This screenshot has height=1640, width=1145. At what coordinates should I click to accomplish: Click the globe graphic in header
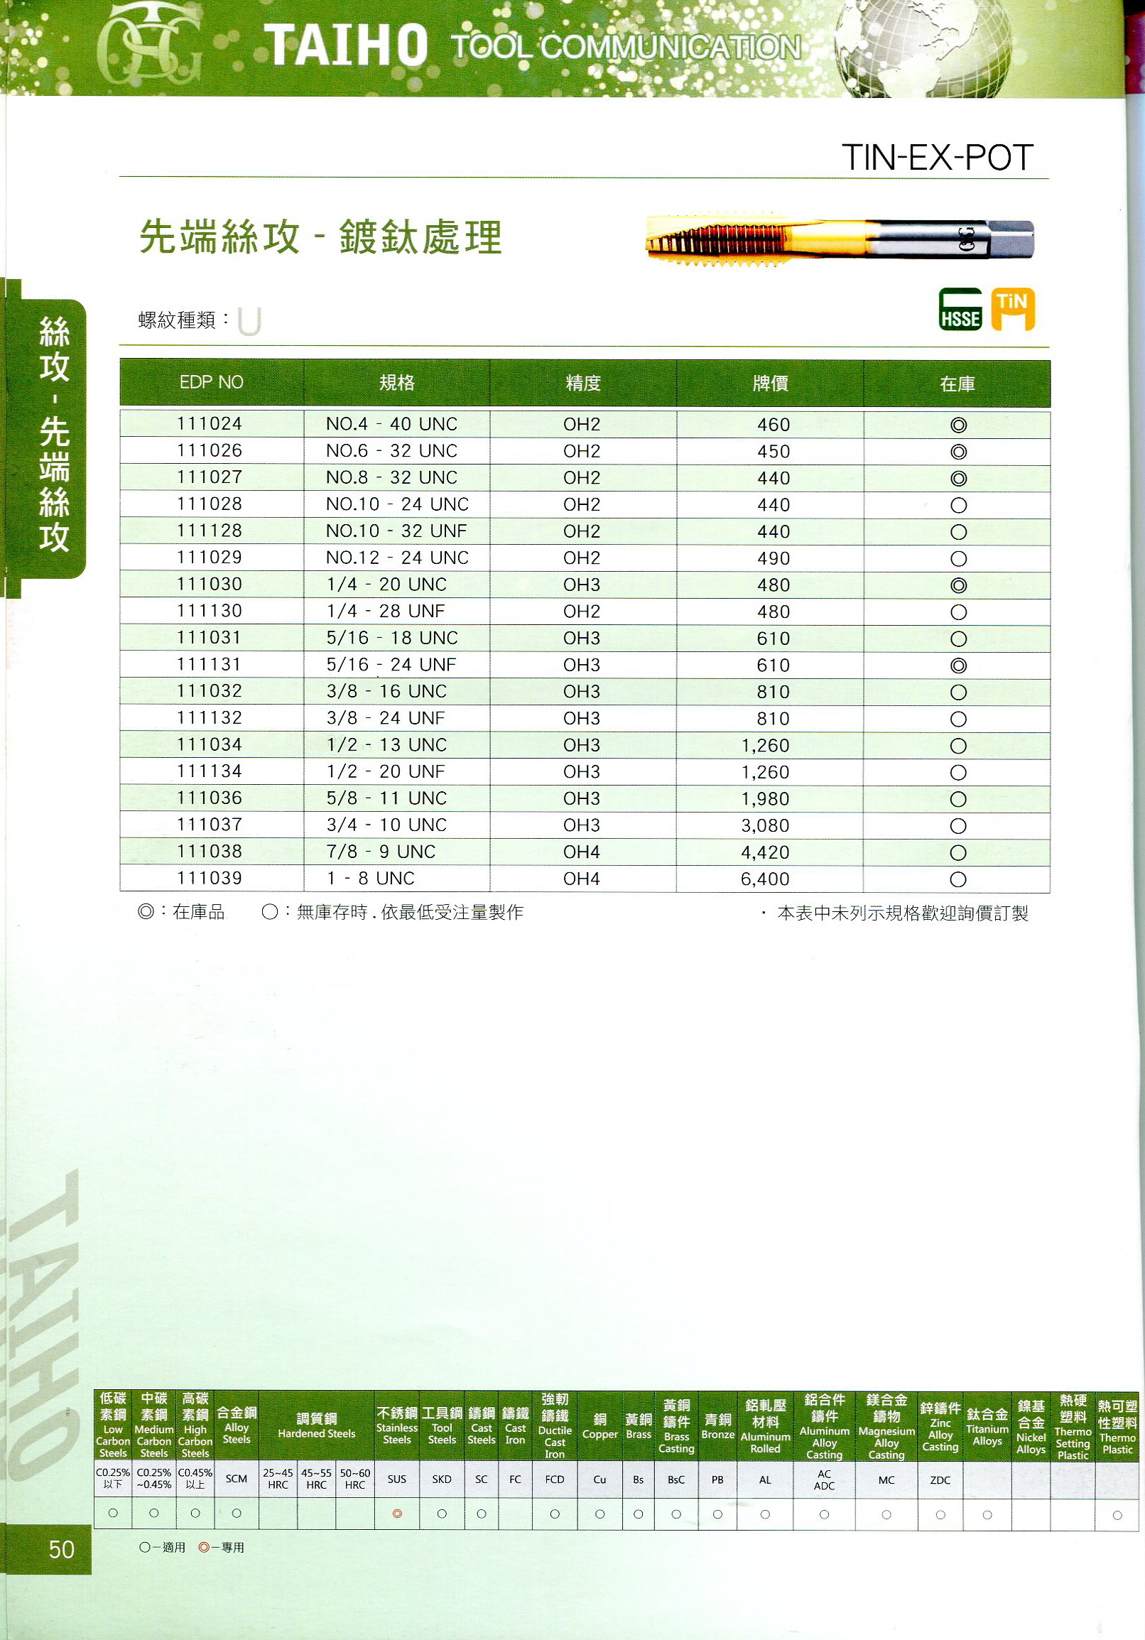tap(921, 46)
